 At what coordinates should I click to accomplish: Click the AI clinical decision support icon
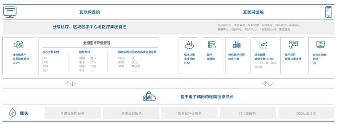pos(189,45)
